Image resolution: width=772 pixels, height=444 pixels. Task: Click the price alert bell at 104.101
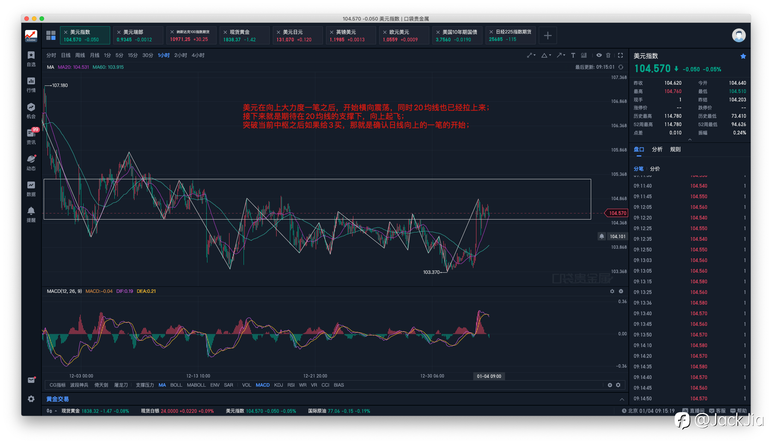click(602, 236)
